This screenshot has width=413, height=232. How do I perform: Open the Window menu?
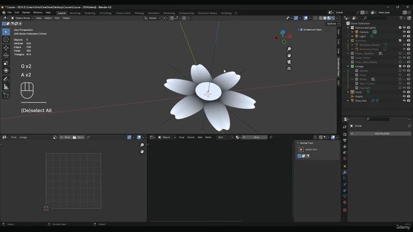37,13
